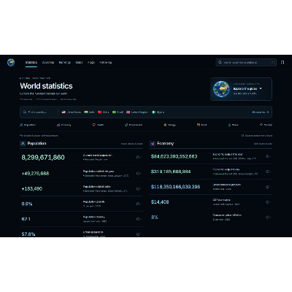The height and width of the screenshot is (292, 292).
Task: Open the Explore the globe card
Action: (241, 89)
